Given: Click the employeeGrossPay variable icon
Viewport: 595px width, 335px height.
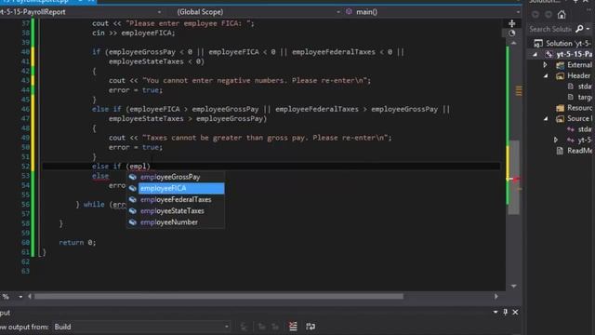Looking at the screenshot, I should pos(132,177).
